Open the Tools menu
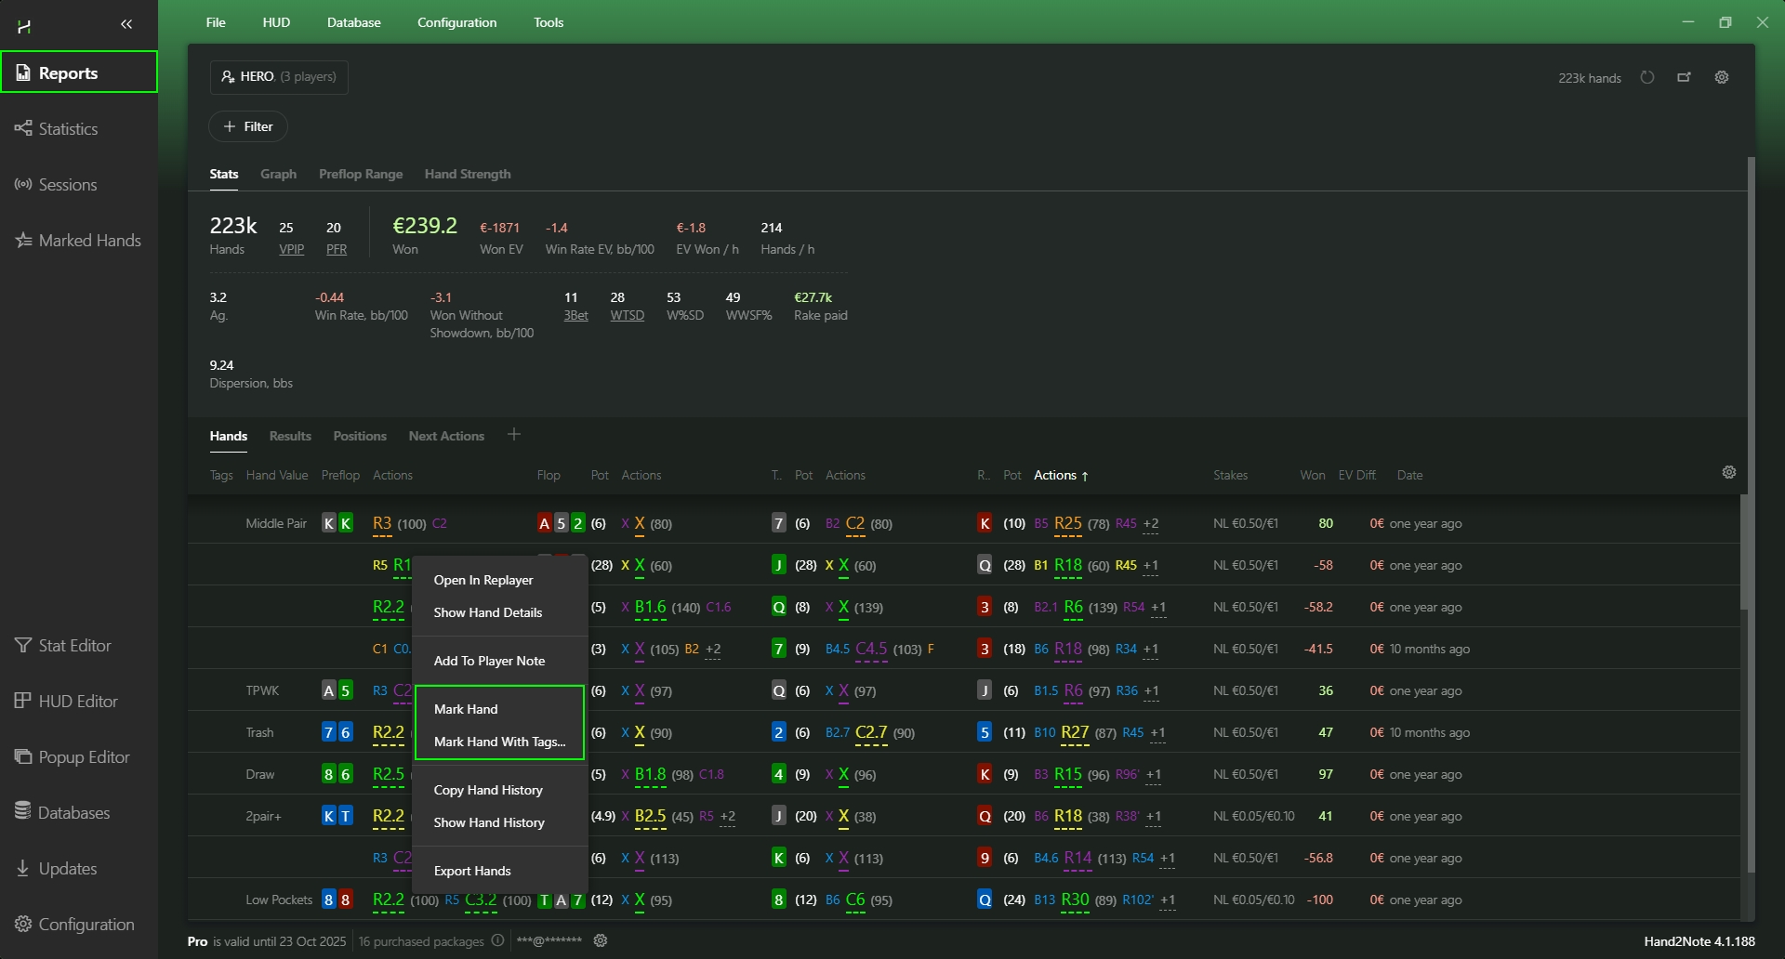Viewport: 1785px width, 959px height. coord(549,22)
